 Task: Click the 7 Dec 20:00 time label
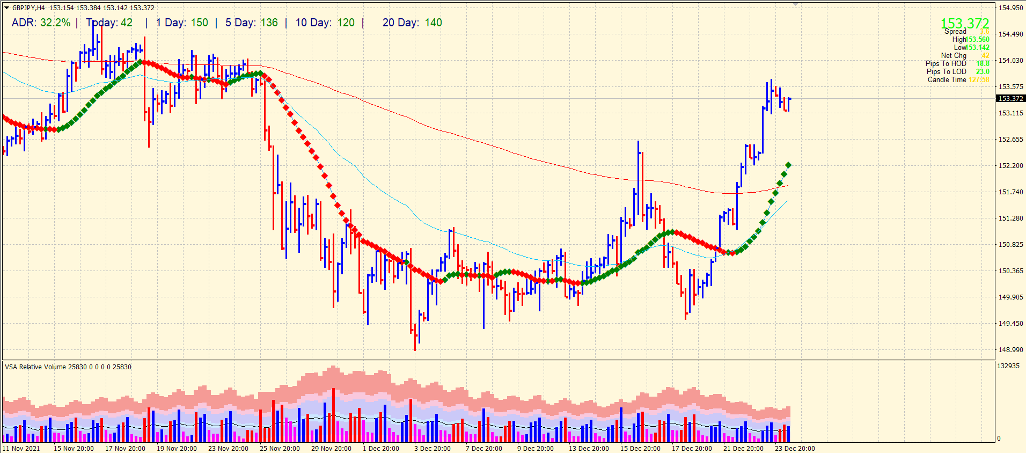point(484,449)
